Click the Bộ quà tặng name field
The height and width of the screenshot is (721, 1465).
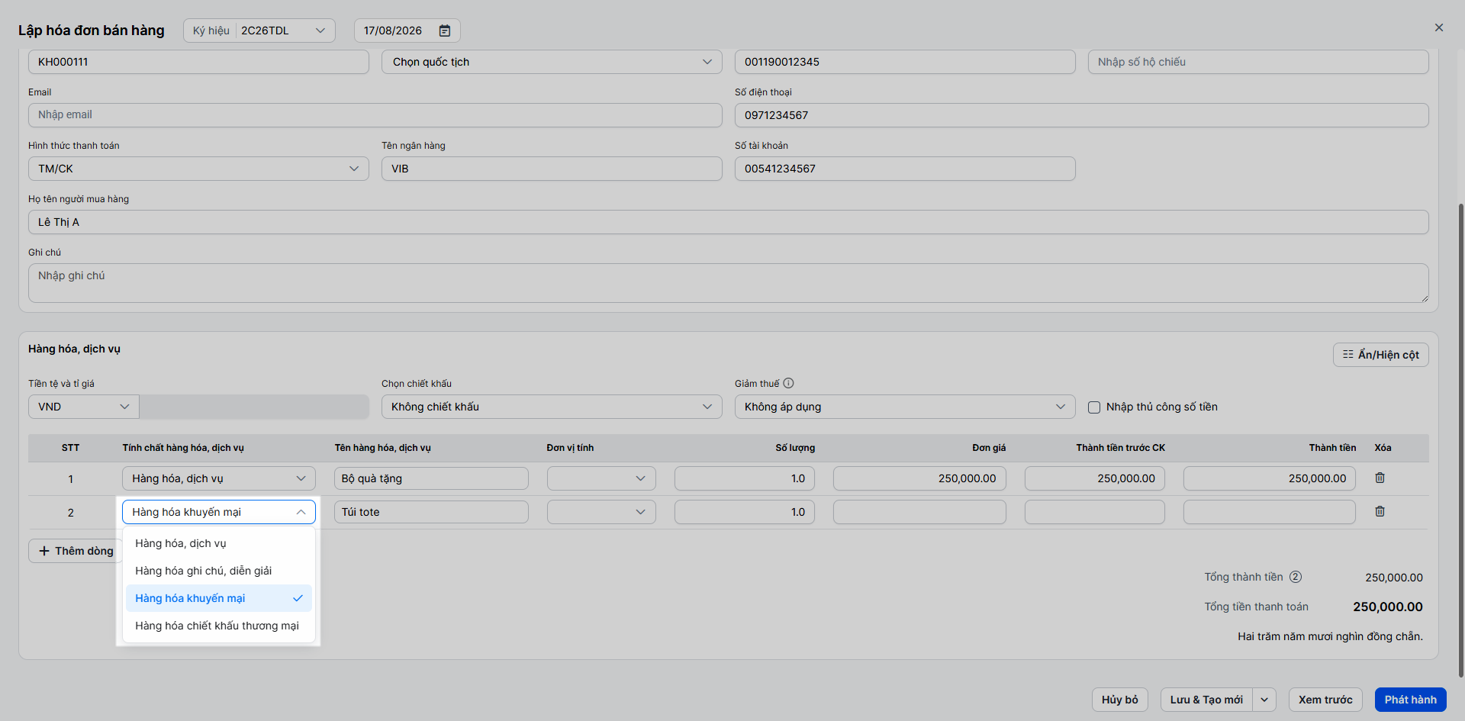point(431,478)
